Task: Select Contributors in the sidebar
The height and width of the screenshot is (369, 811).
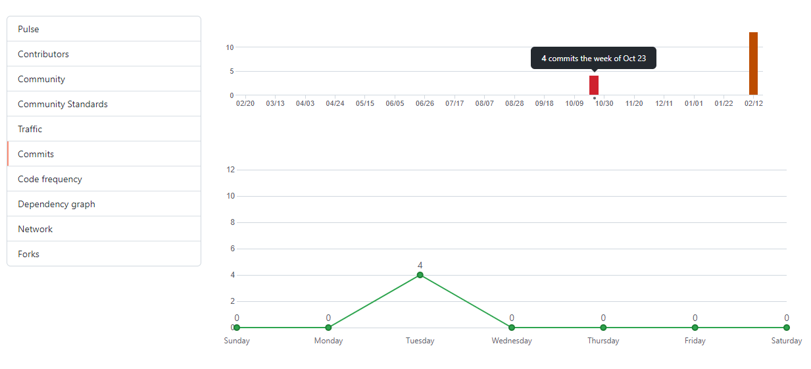Action: [x=104, y=54]
